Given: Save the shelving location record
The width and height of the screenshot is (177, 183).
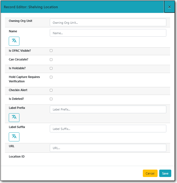Looking at the screenshot, I should [x=165, y=173].
